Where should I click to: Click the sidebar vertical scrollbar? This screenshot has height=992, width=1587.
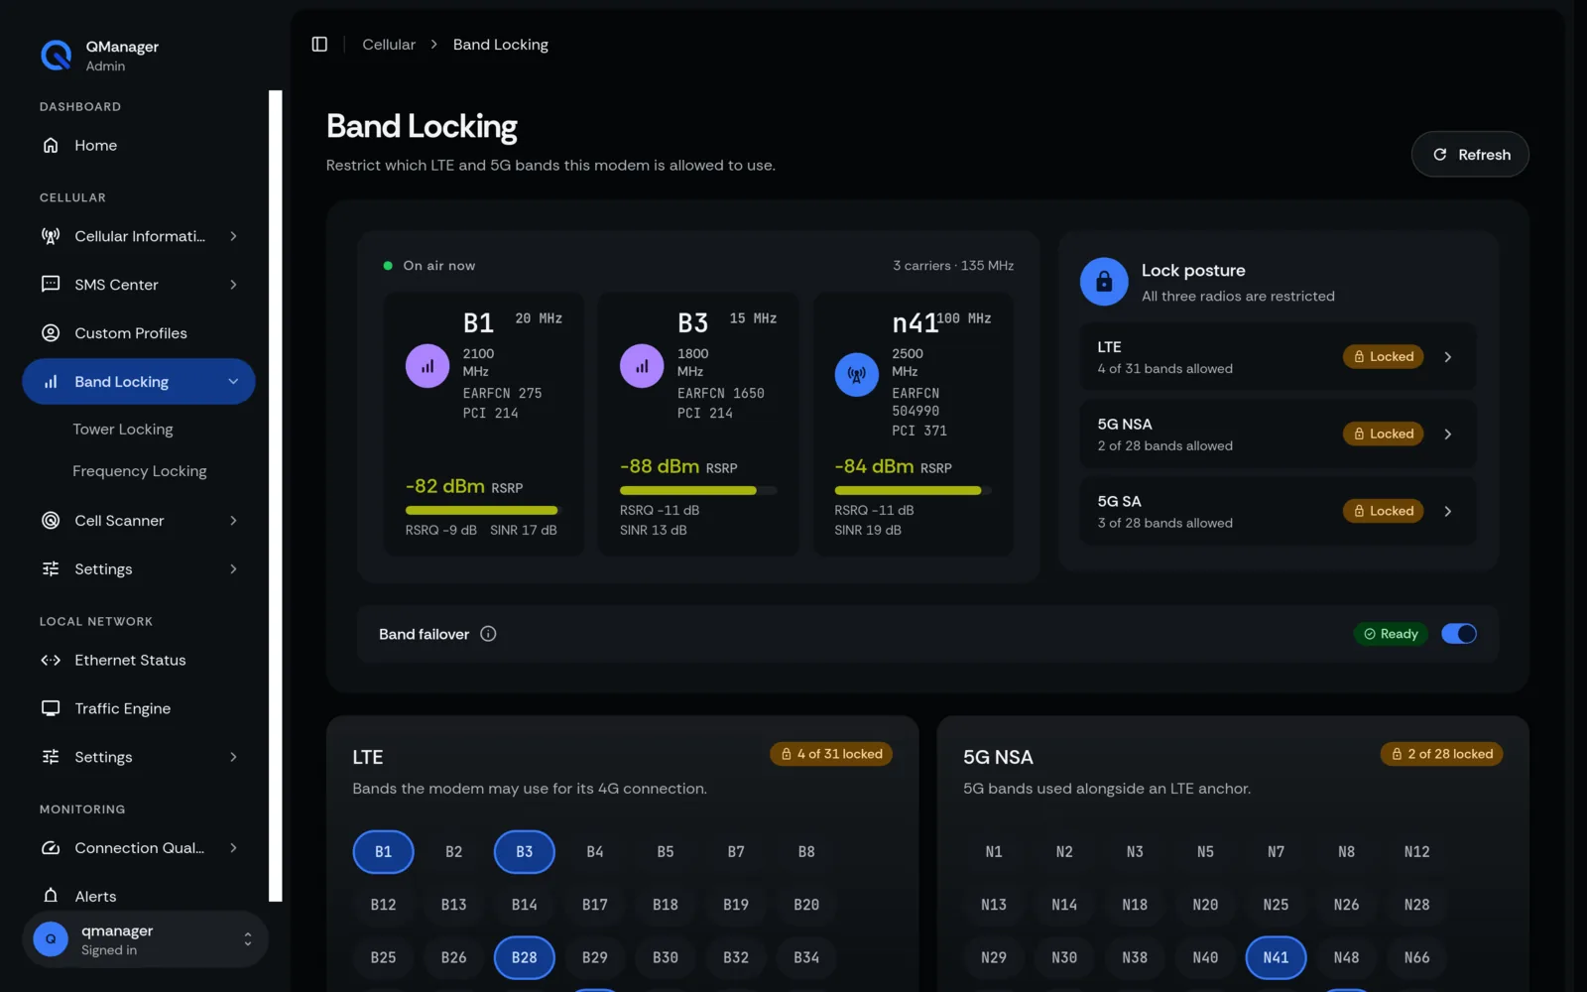pyautogui.click(x=276, y=496)
